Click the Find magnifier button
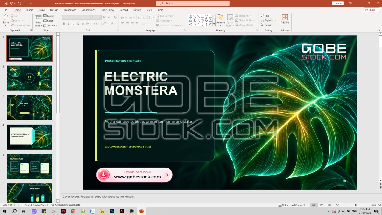Image resolution: width=382 pixels, height=215 pixels. pyautogui.click(x=265, y=16)
